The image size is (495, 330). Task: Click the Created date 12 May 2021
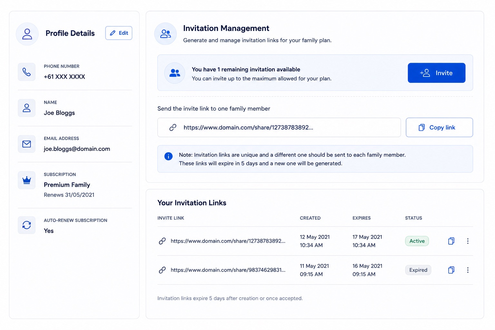pyautogui.click(x=315, y=237)
